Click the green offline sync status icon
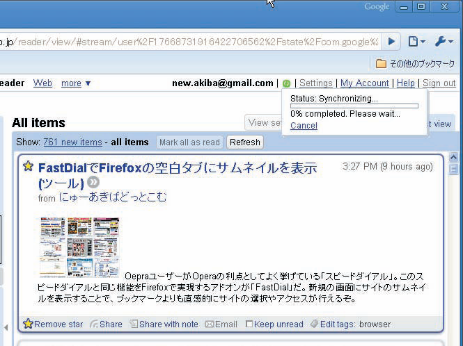 (286, 83)
